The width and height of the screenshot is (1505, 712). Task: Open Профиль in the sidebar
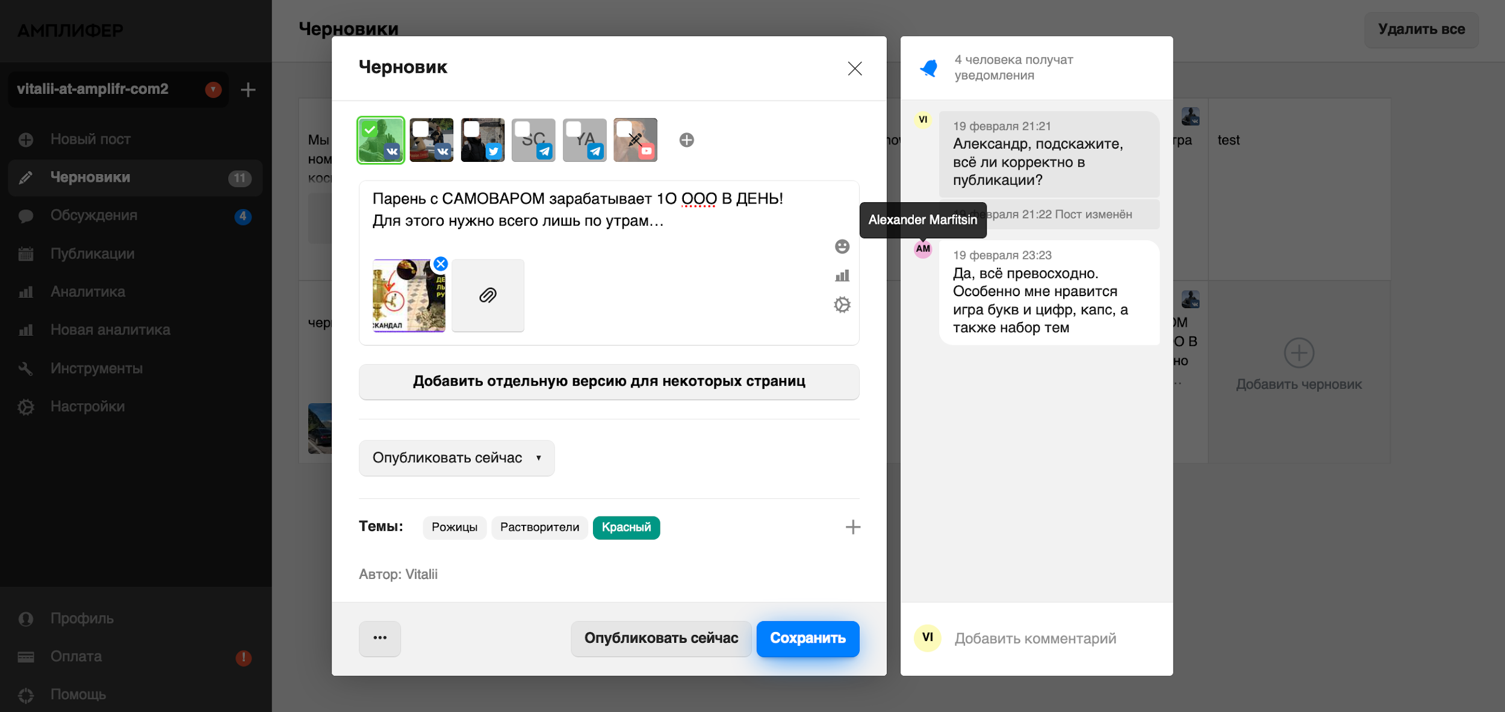pyautogui.click(x=135, y=619)
